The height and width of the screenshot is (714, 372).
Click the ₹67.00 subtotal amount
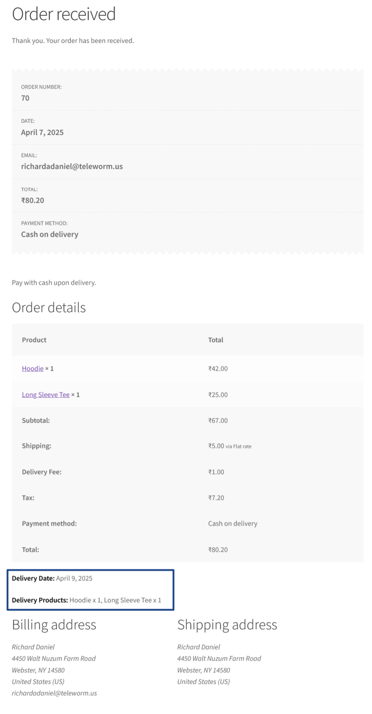point(218,421)
